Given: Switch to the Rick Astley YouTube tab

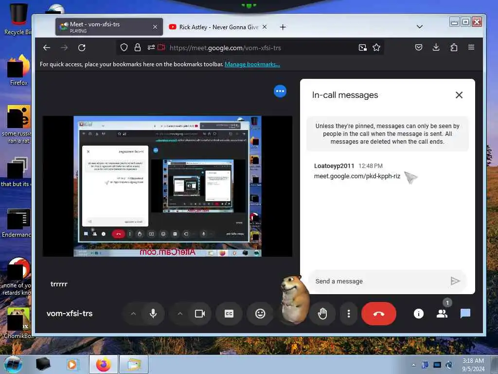Looking at the screenshot, I should point(218,27).
